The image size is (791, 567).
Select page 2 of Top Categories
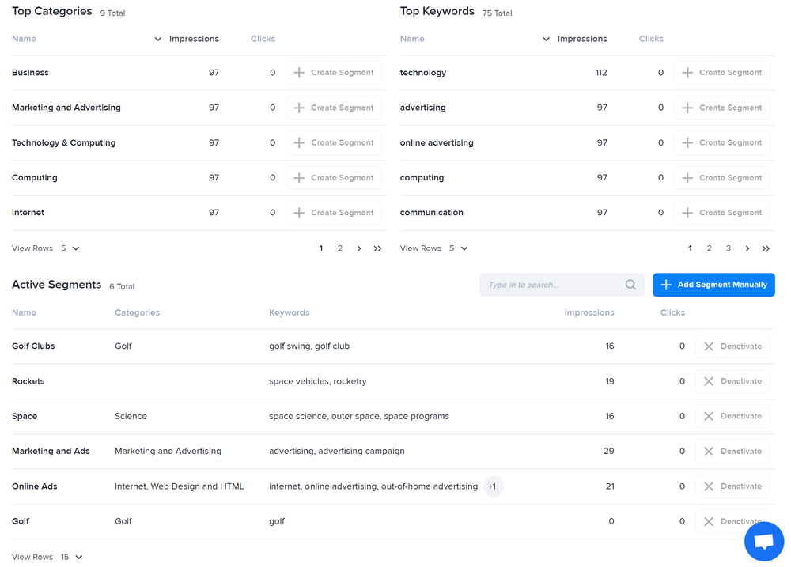(340, 248)
